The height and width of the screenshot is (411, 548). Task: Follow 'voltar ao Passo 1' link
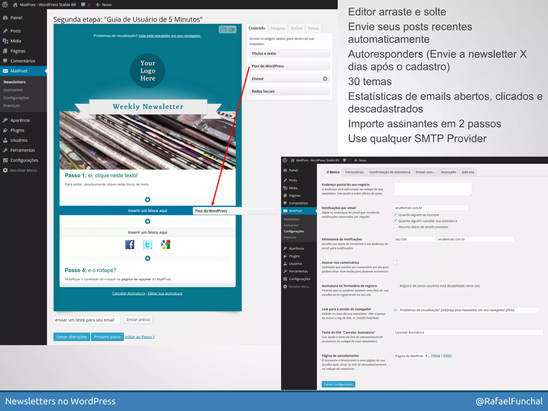140,337
